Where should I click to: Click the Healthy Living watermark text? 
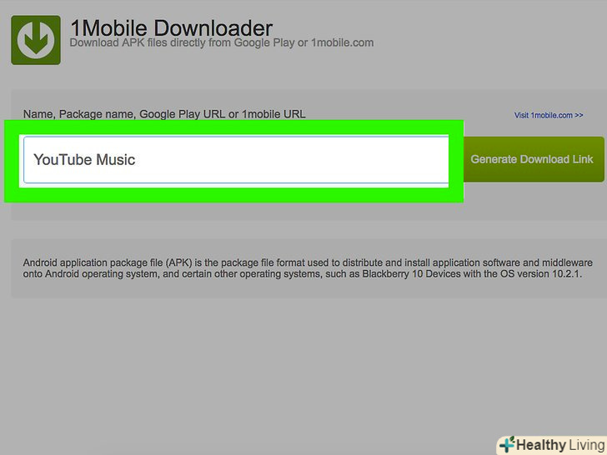pos(560,445)
